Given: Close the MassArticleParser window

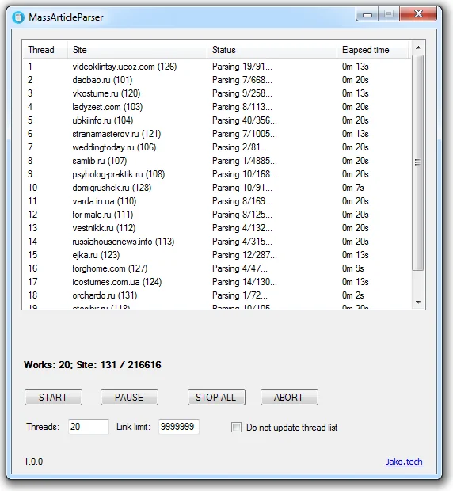Looking at the screenshot, I should [418, 13].
